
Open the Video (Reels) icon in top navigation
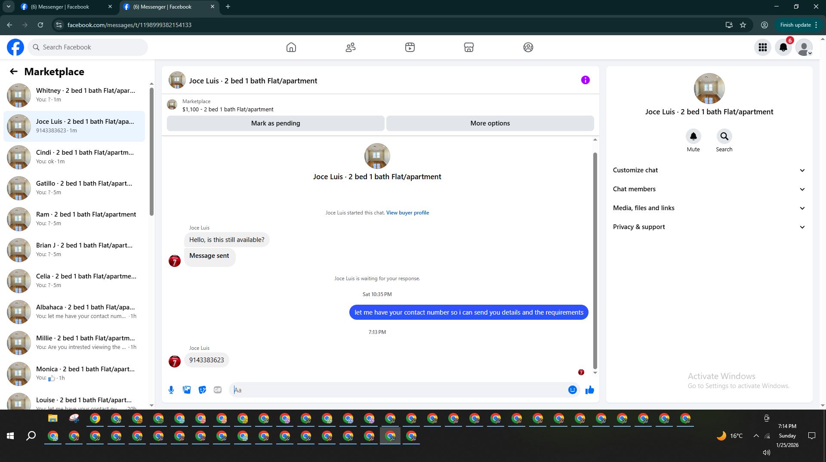click(410, 47)
